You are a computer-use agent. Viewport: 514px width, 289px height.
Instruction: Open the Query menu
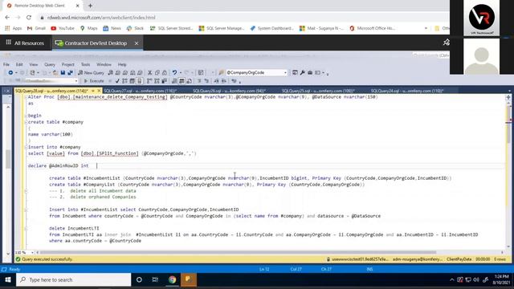tap(50, 64)
